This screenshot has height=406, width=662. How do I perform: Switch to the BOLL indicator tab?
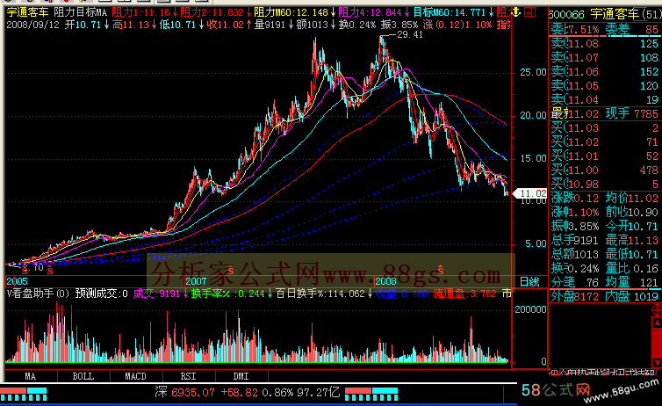point(83,376)
